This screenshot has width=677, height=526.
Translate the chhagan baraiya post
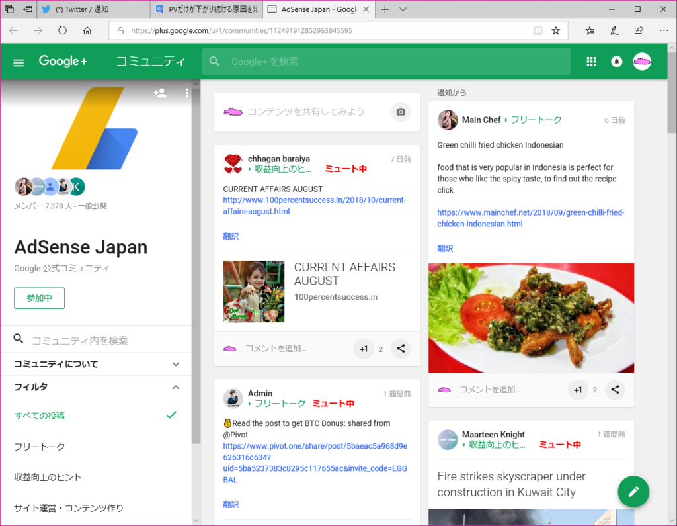(x=231, y=236)
